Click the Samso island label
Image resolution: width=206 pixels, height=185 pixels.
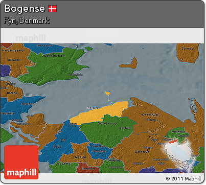click(x=188, y=49)
